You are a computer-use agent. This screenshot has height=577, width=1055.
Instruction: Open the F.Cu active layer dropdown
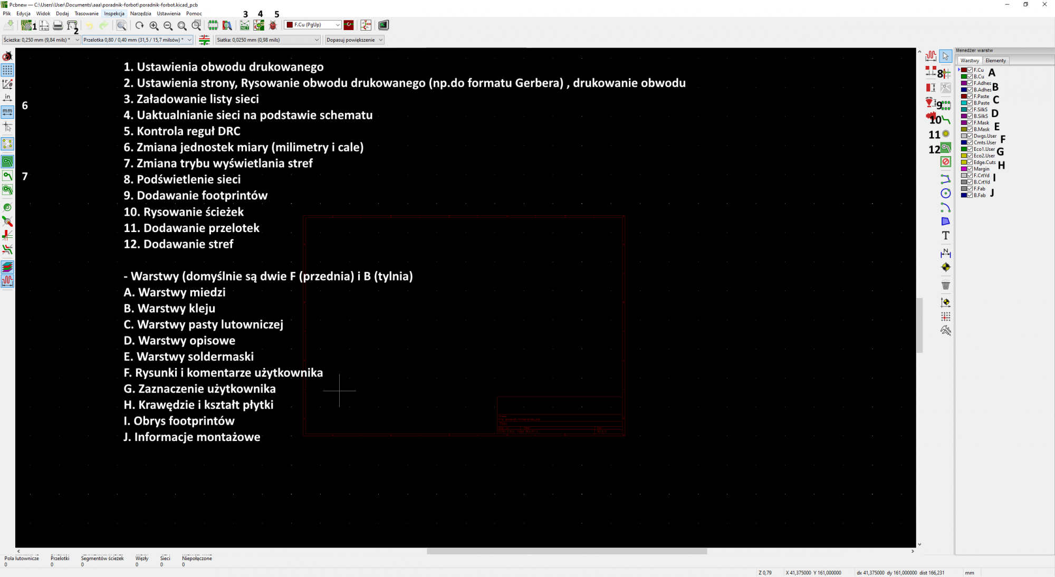[x=313, y=25]
